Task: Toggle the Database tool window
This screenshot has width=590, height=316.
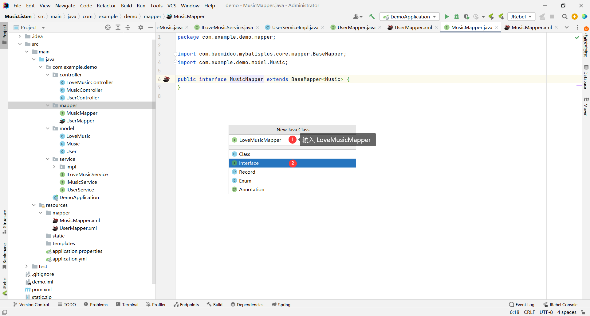Action: point(586,77)
